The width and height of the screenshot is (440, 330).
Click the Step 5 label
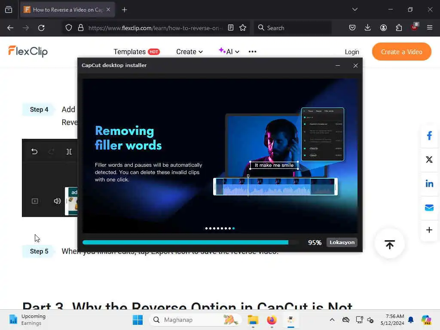(x=39, y=251)
